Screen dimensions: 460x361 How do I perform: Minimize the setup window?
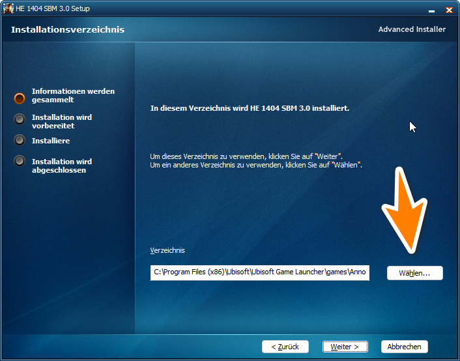click(x=431, y=11)
